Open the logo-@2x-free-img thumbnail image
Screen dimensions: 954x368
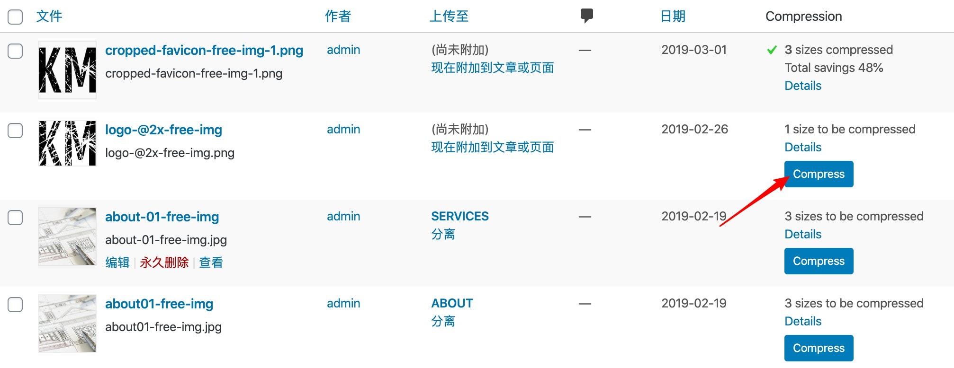tap(67, 143)
